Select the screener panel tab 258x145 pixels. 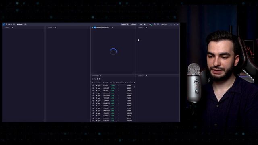(95, 76)
